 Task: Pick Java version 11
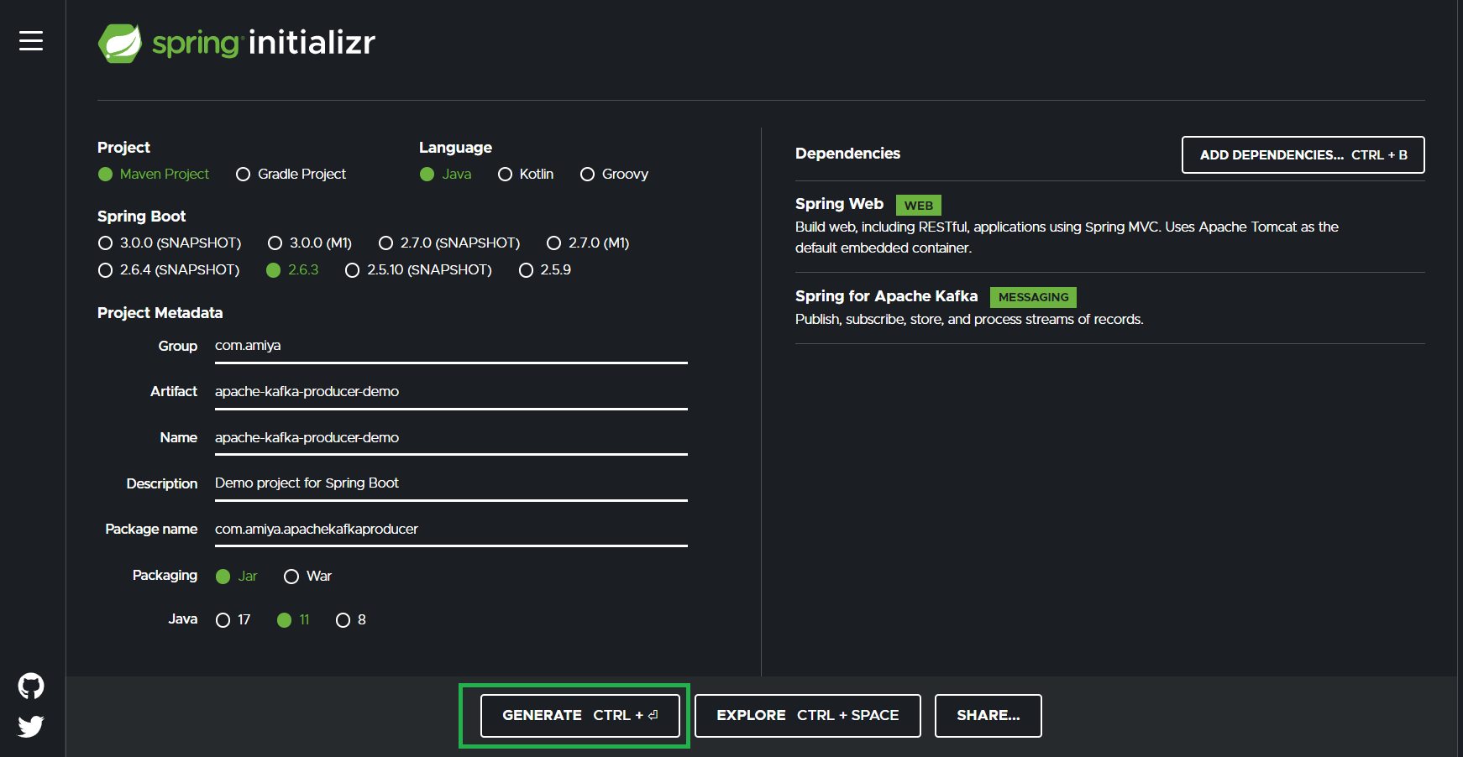(294, 619)
